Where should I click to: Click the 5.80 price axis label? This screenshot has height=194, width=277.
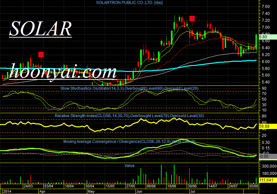(x=266, y=69)
